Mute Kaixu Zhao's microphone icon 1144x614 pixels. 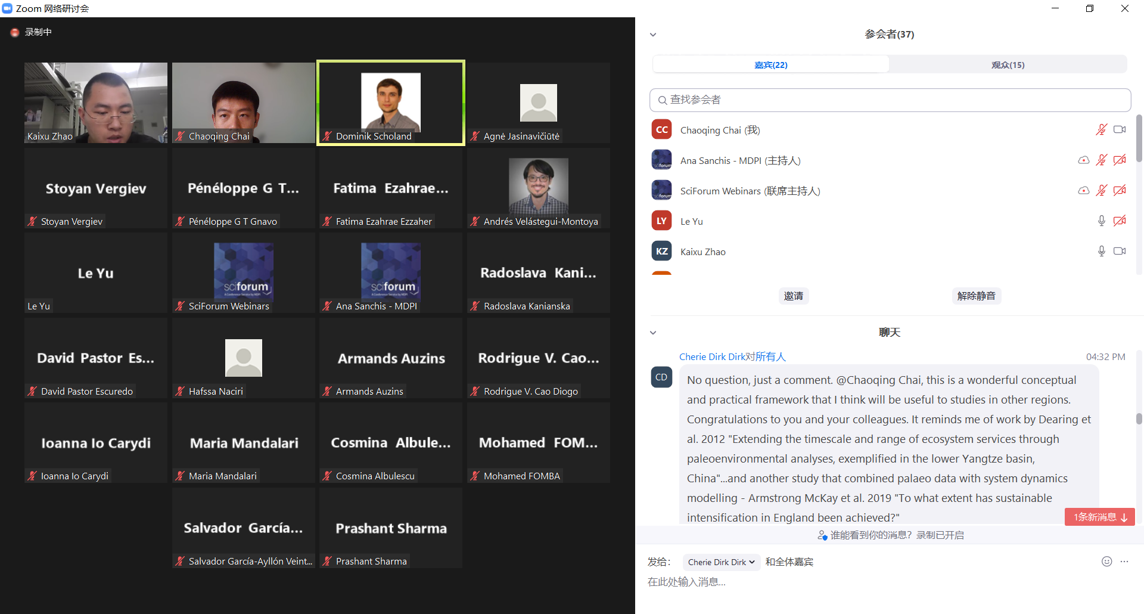tap(1101, 251)
